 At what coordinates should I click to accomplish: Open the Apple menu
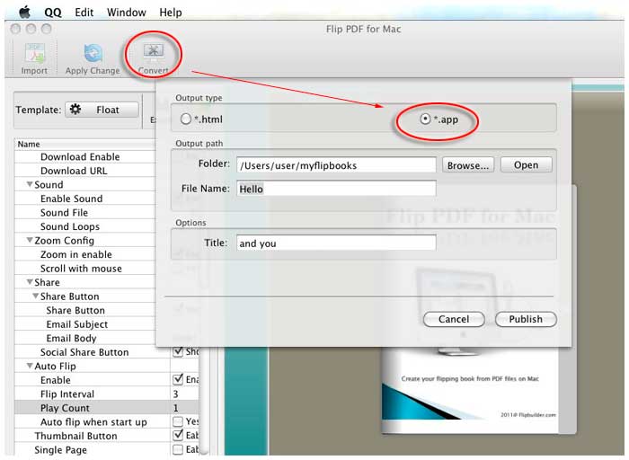[x=24, y=12]
